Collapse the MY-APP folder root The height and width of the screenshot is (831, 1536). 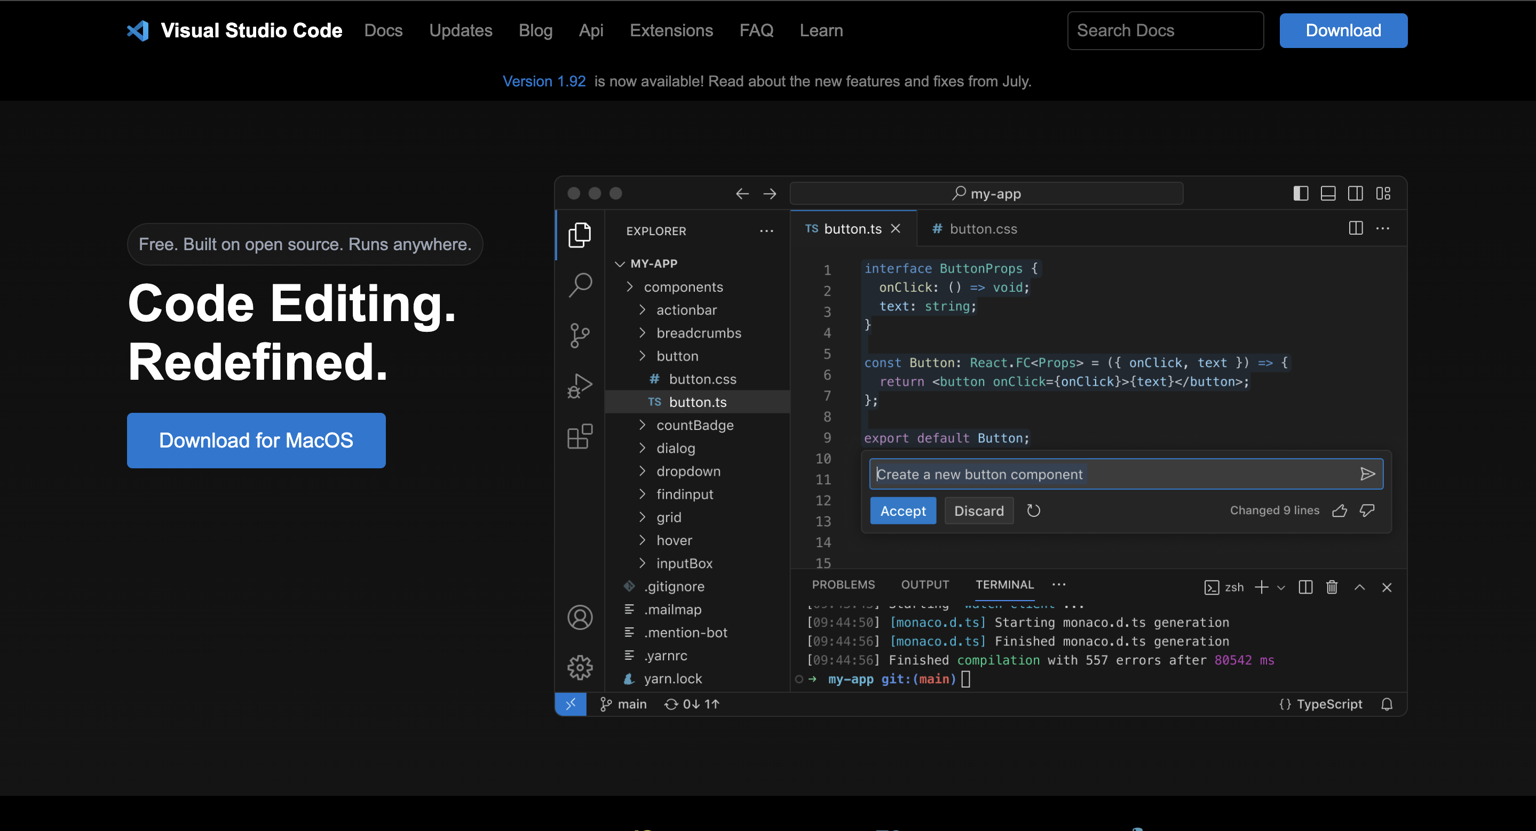[620, 263]
